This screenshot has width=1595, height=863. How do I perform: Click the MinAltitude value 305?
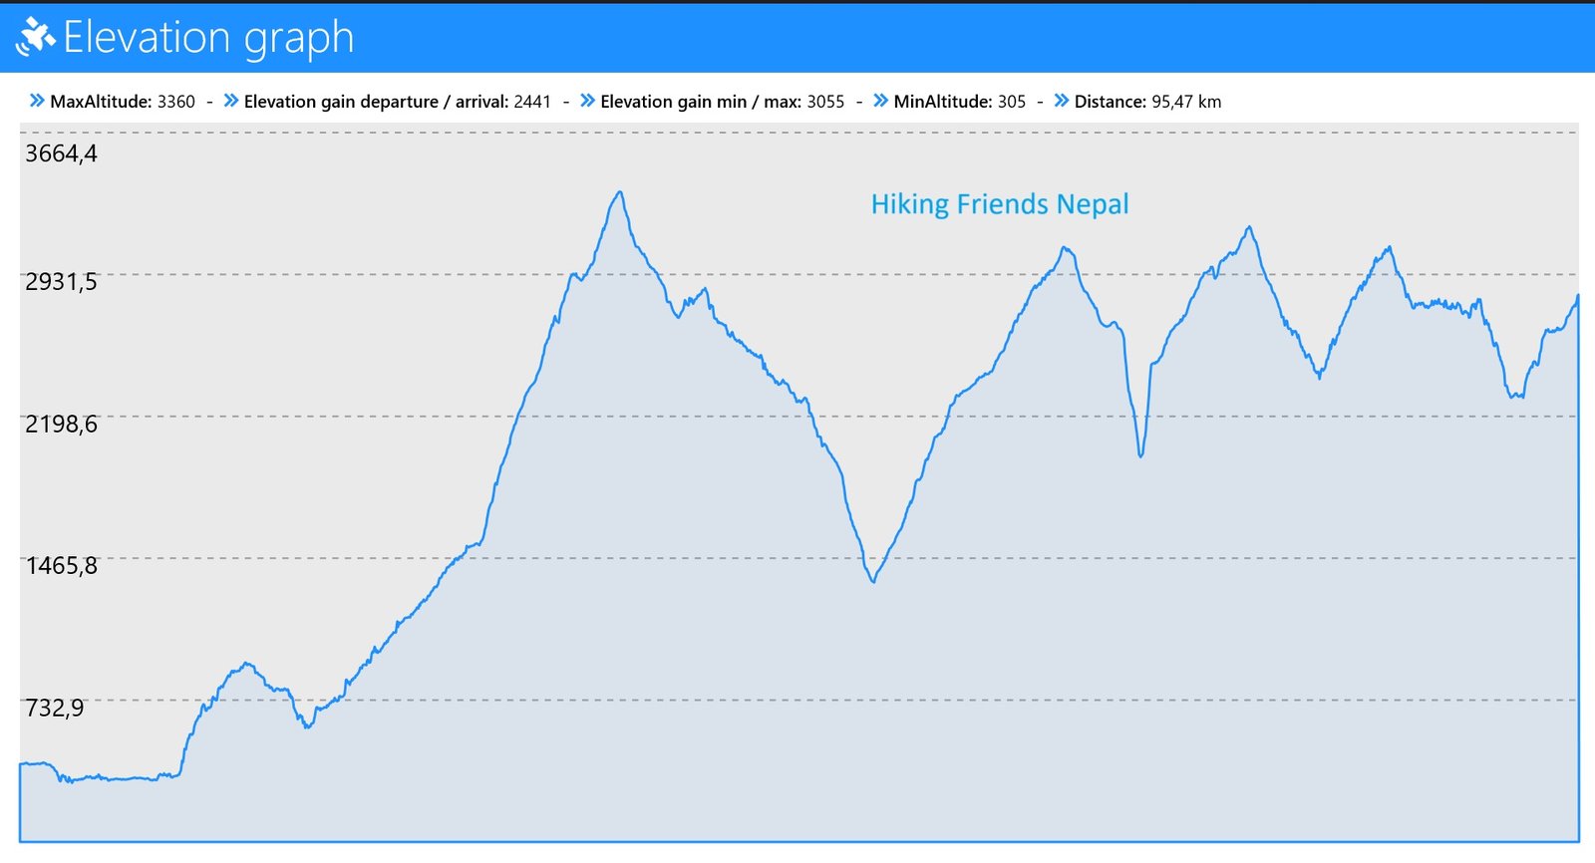[x=1011, y=102]
